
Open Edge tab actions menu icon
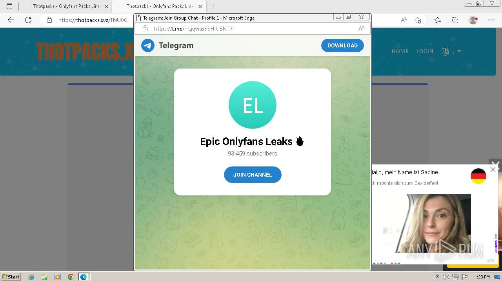[9, 6]
